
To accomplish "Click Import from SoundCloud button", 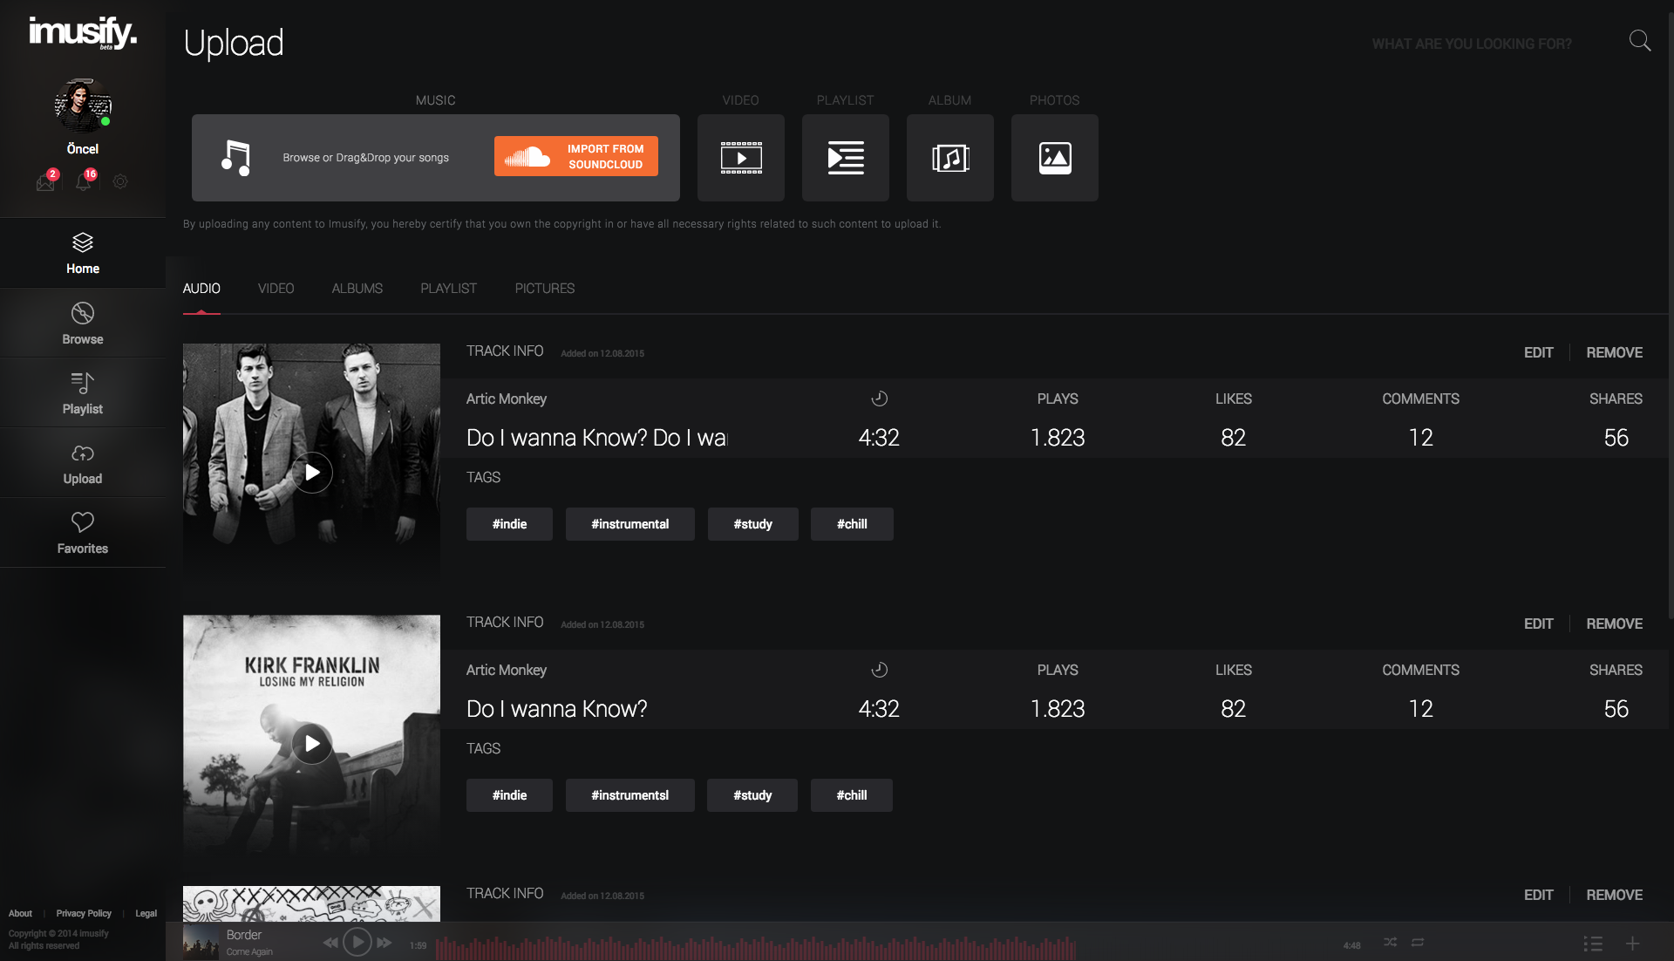I will [x=575, y=157].
